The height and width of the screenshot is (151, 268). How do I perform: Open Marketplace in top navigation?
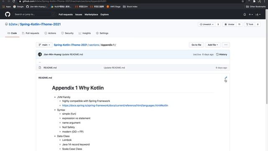pos(91,15)
